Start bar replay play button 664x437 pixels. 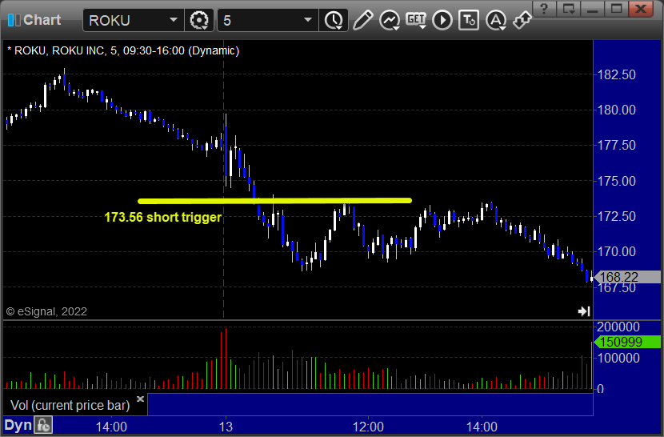coord(442,20)
